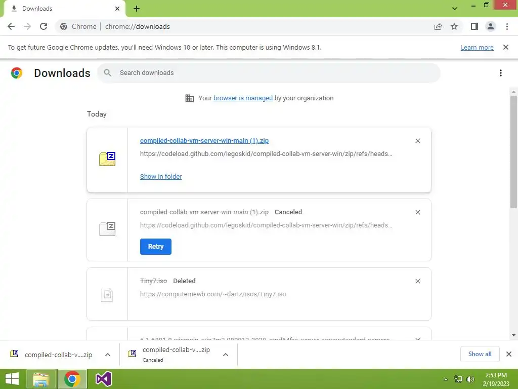Open the new tab plus button
The image size is (518, 389).
137,9
